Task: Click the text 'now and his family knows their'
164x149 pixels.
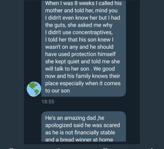Action: (83, 76)
